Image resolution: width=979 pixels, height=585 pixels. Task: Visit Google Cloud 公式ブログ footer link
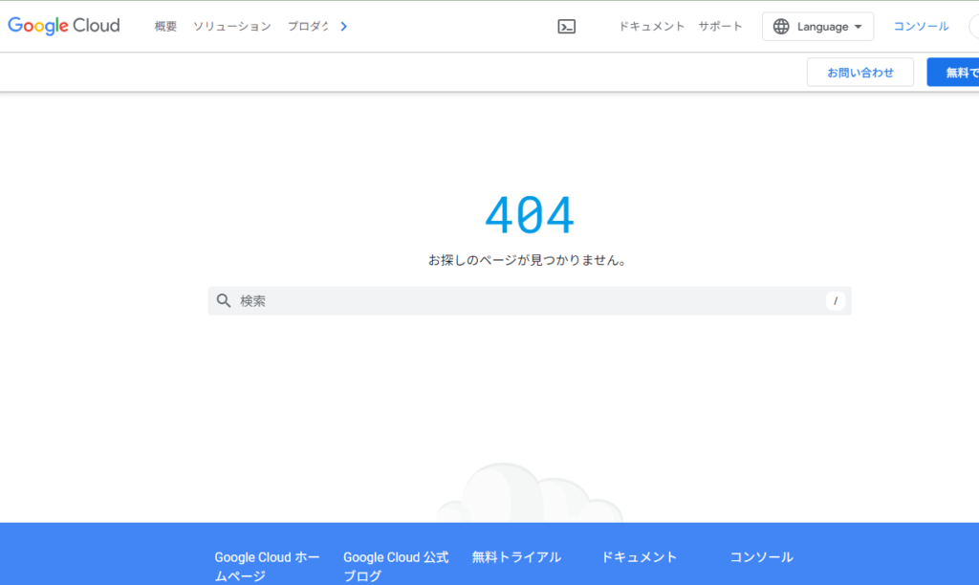396,566
